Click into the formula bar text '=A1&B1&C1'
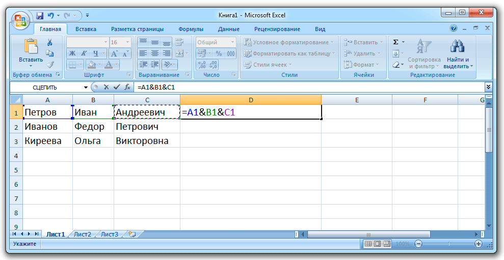The width and height of the screenshot is (504, 260). pyautogui.click(x=156, y=88)
